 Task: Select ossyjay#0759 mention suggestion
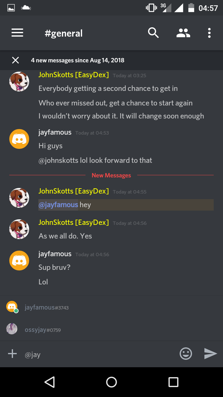[x=111, y=329]
